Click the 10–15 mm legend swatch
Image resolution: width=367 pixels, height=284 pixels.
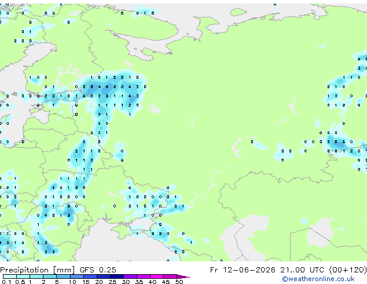pyautogui.click(x=76, y=276)
